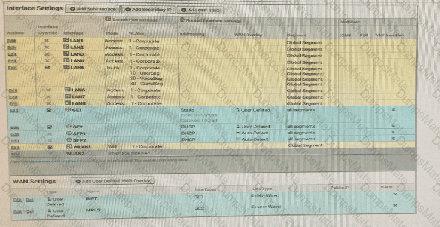Click Edit link for the INET overlay

17,200
